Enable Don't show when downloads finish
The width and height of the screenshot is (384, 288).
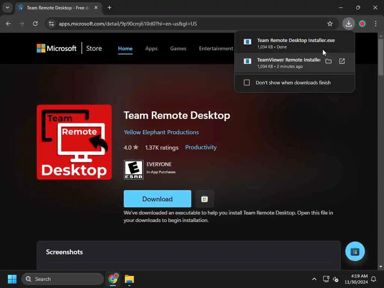247,82
